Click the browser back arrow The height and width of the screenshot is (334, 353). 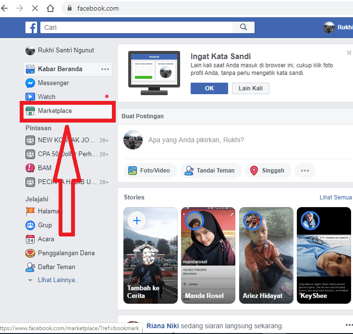[4, 8]
